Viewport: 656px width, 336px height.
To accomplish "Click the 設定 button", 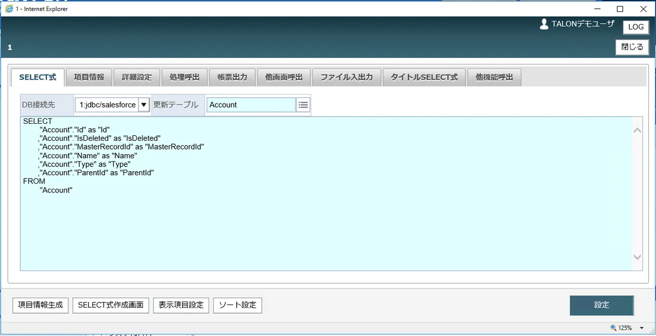I will 601,305.
